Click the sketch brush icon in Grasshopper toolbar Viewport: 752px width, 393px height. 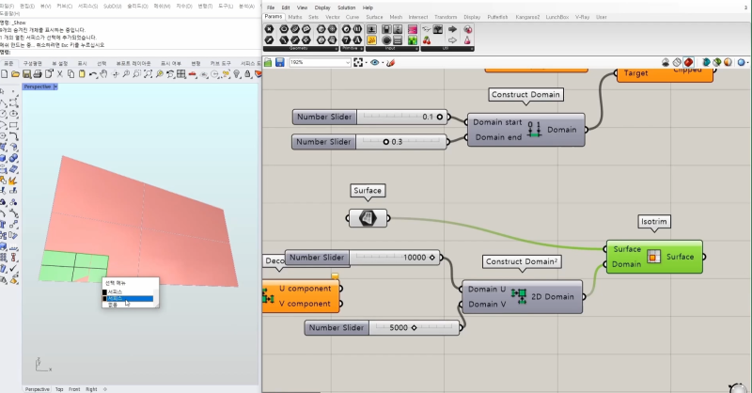coord(390,62)
